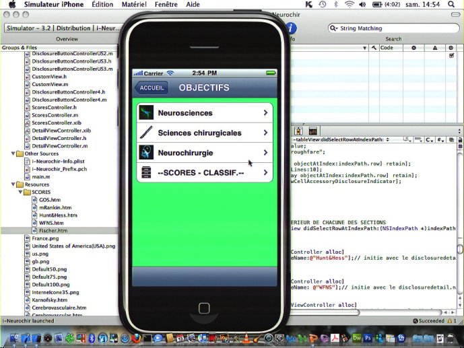
Task: Click the Spotlight magnifier icon
Action: click(451, 5)
